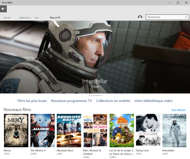Open the Interstellar hero banner title
Viewport: 190px width, 159px height.
[x=95, y=81]
